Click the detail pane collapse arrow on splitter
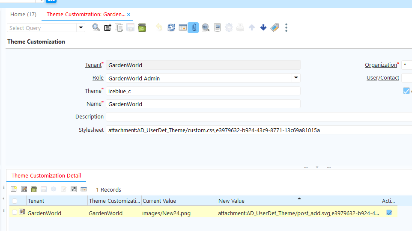412x231 pixels. click(317, 167)
